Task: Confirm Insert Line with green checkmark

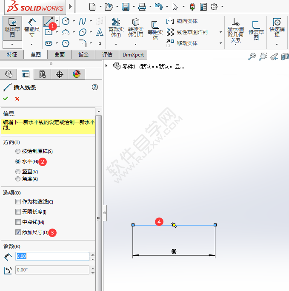Action: tap(6, 99)
